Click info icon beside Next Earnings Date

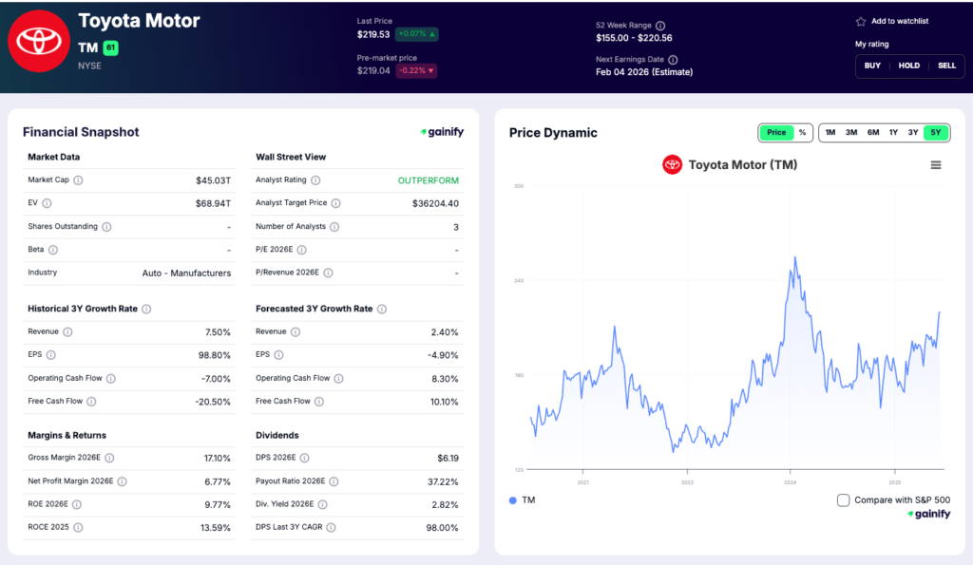click(x=673, y=60)
